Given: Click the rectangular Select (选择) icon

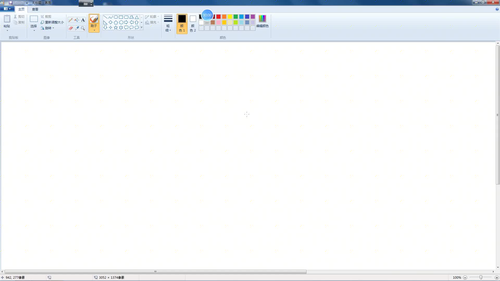Looking at the screenshot, I should click(34, 19).
